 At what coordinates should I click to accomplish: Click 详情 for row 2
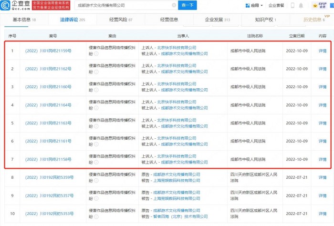pos(323,69)
